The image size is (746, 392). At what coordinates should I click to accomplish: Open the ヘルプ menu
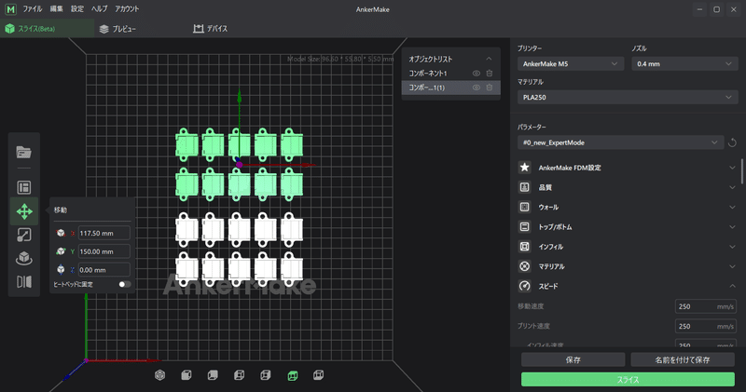pyautogui.click(x=100, y=9)
